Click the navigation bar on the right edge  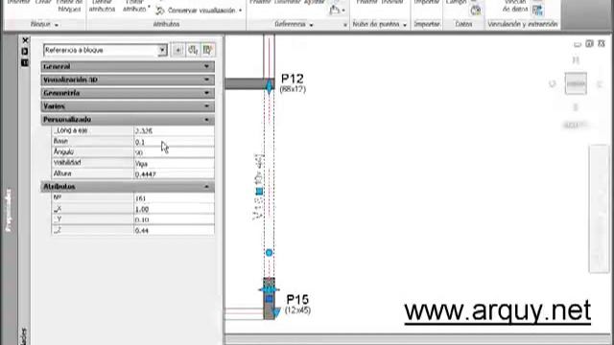(599, 209)
